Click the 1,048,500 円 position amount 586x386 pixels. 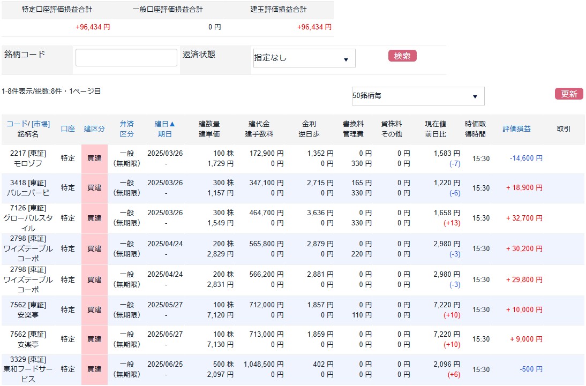(x=264, y=365)
